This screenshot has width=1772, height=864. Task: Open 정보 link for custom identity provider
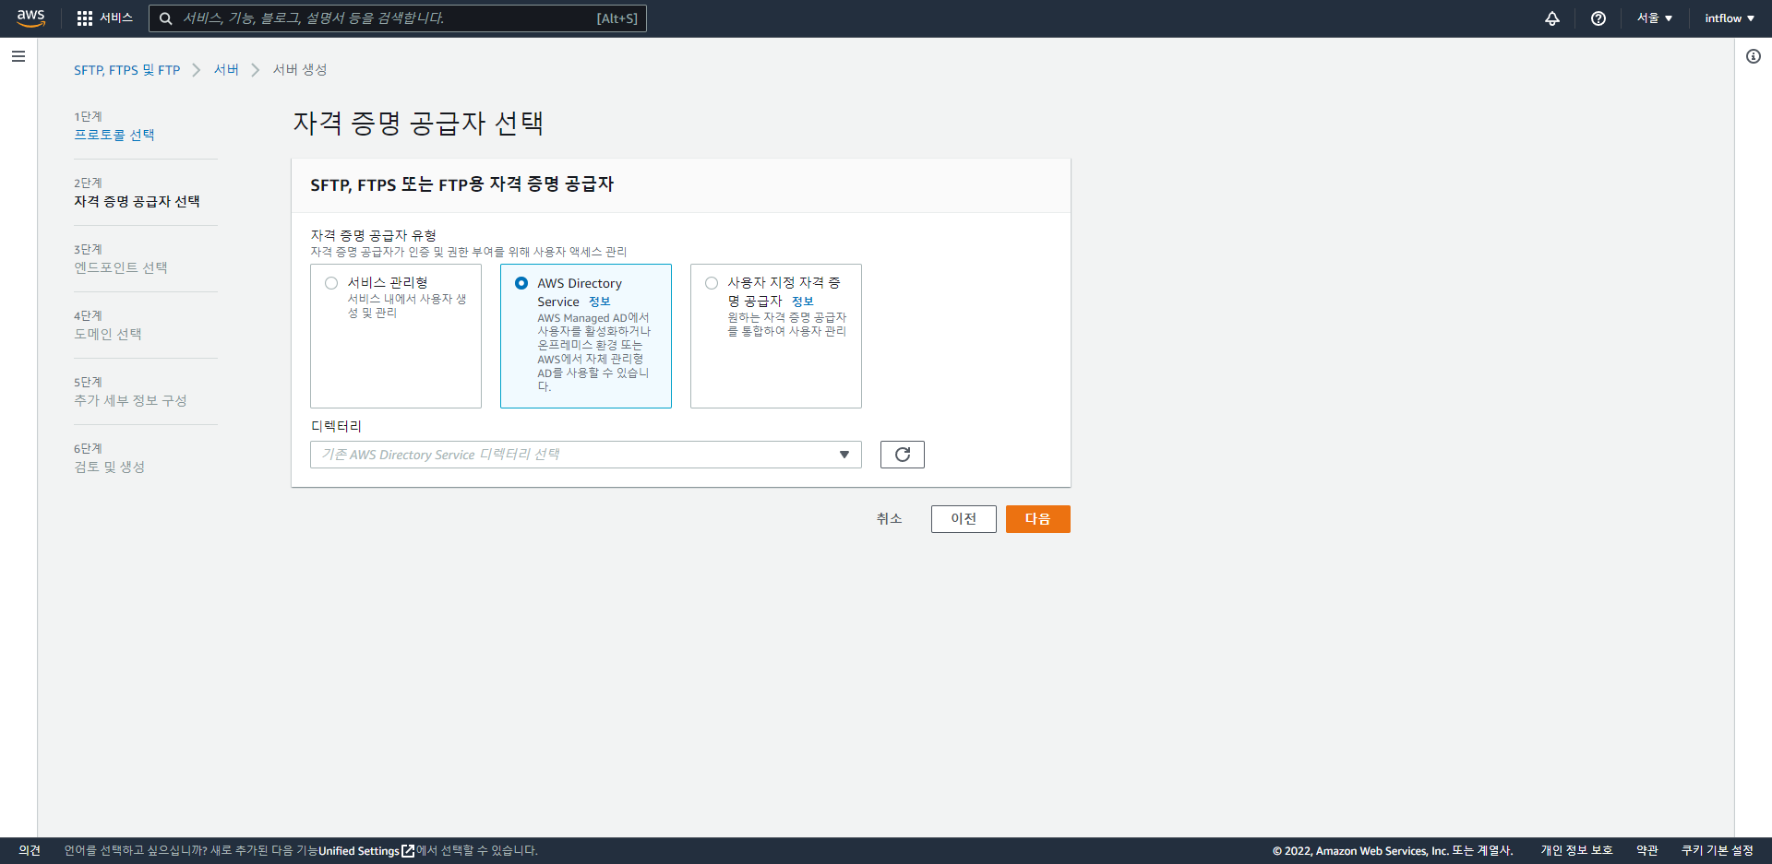[803, 302]
